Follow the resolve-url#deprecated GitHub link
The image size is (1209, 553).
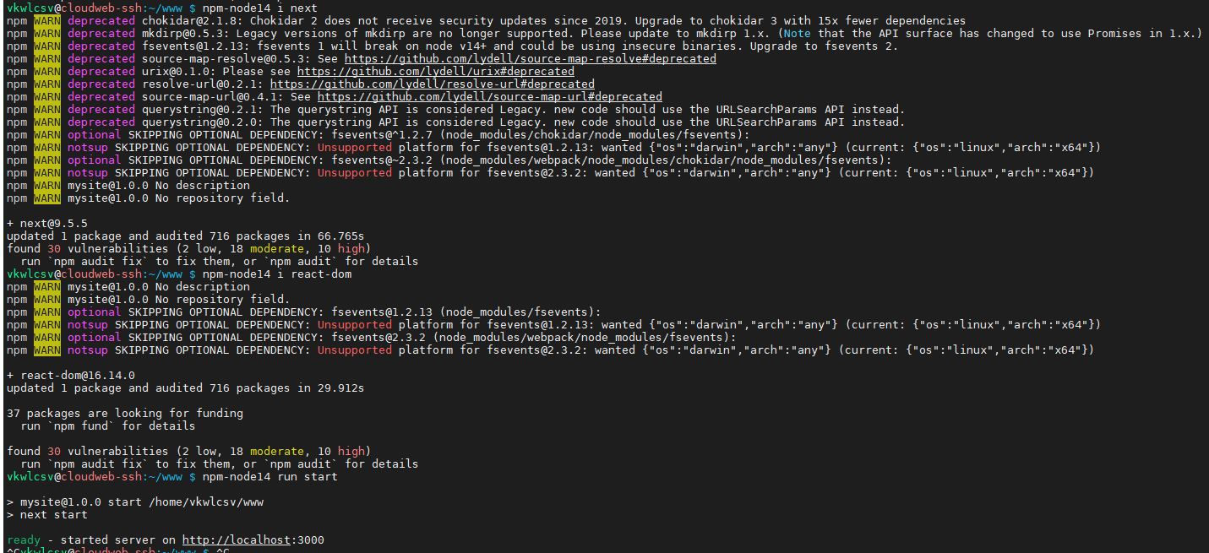tap(432, 84)
